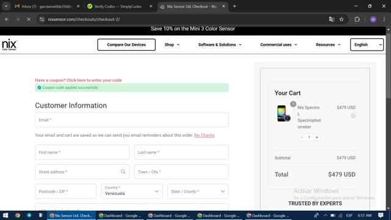Open the Chrome icon in the taskbar
Screen dimensions: 391x220
click(x=17, y=215)
